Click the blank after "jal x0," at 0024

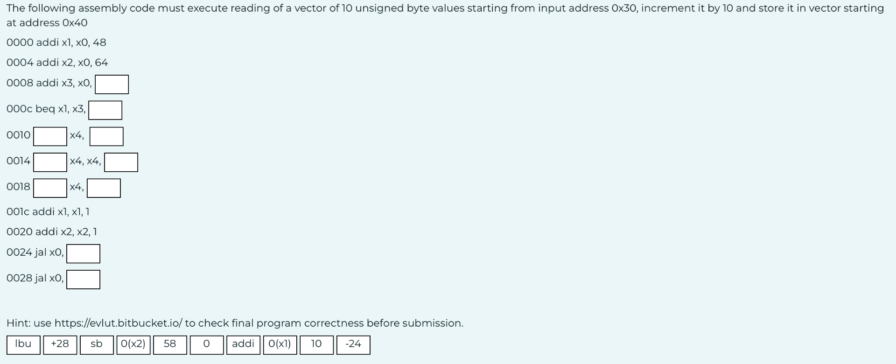coord(83,253)
